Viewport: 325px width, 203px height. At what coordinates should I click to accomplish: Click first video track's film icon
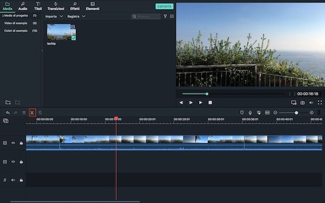pos(5,143)
